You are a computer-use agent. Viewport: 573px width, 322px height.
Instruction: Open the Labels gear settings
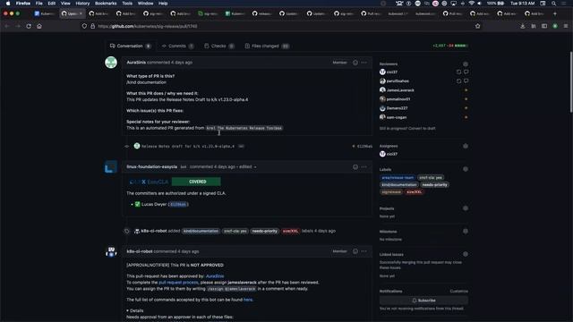(466, 169)
